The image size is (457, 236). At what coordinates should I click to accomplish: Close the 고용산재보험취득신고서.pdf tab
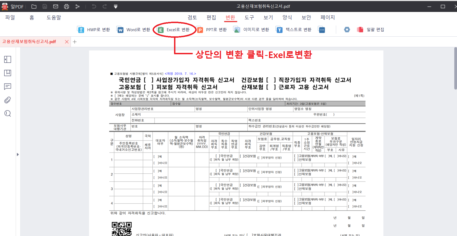point(67,42)
